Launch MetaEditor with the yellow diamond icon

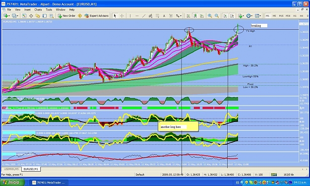tap(80, 16)
